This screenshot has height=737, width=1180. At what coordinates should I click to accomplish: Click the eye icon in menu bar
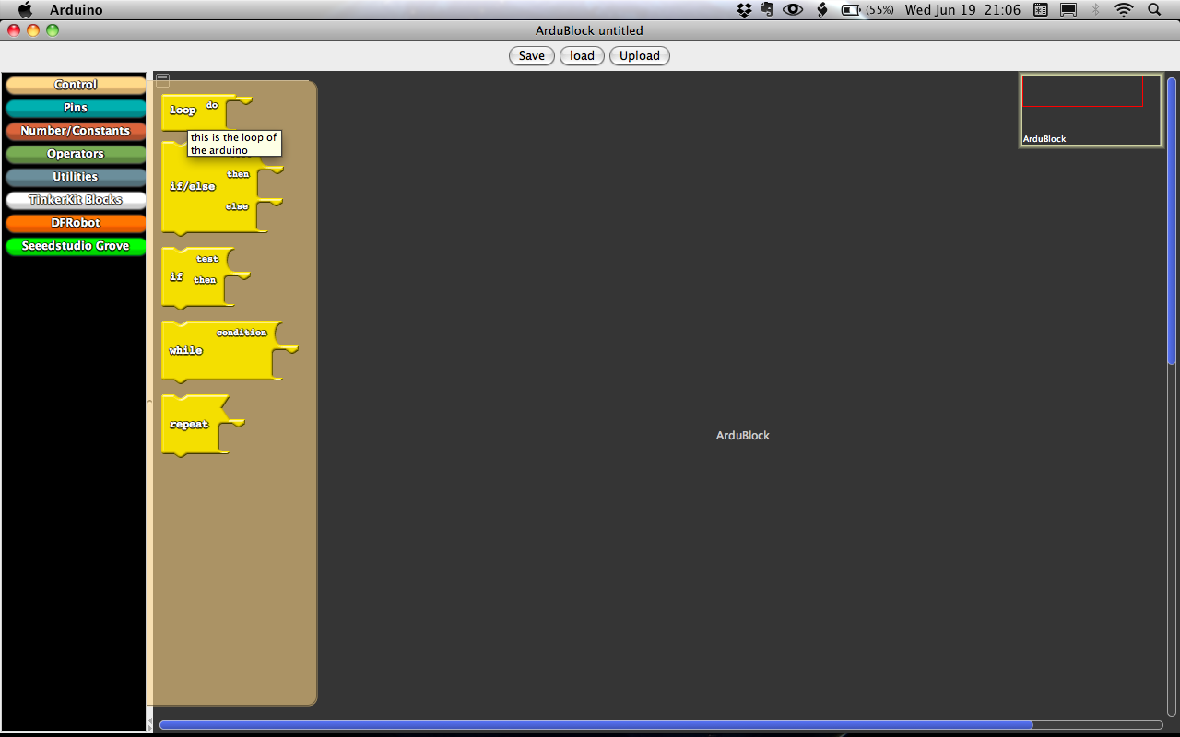pyautogui.click(x=793, y=9)
